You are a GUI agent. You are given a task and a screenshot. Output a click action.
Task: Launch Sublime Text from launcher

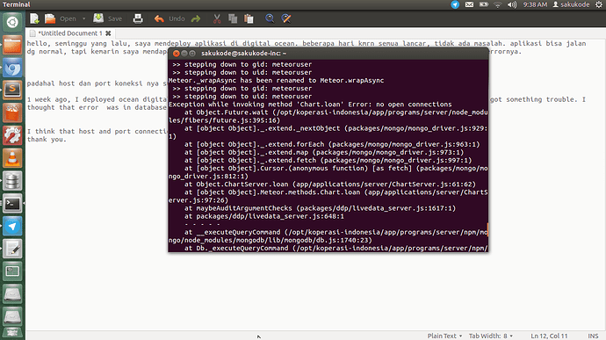pyautogui.click(x=12, y=90)
